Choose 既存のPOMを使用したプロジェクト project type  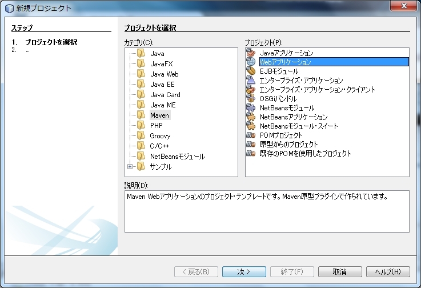[305, 153]
